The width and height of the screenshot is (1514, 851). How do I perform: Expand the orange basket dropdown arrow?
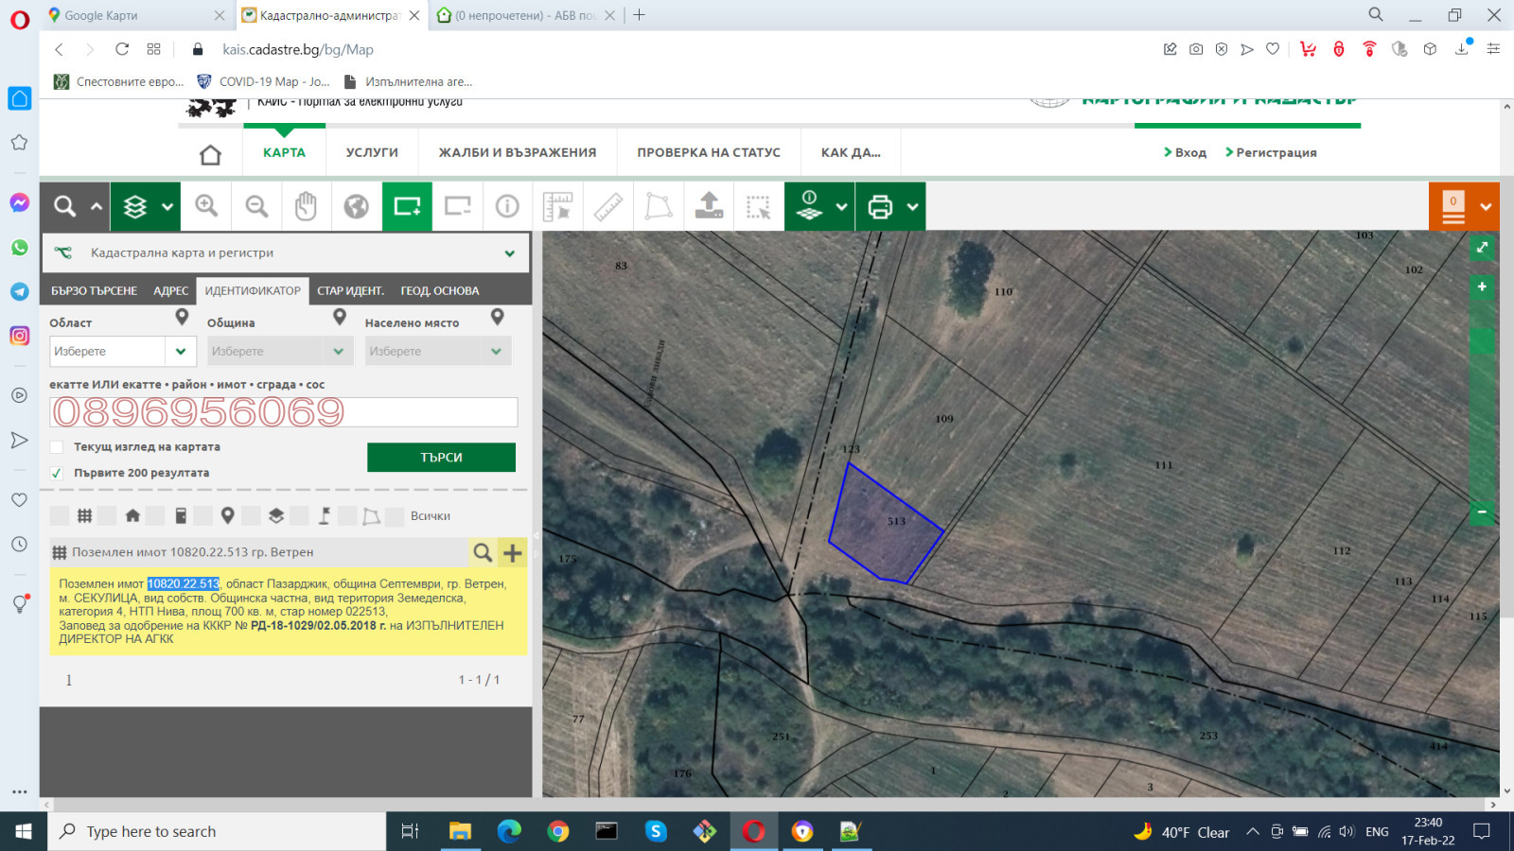pyautogui.click(x=1486, y=206)
